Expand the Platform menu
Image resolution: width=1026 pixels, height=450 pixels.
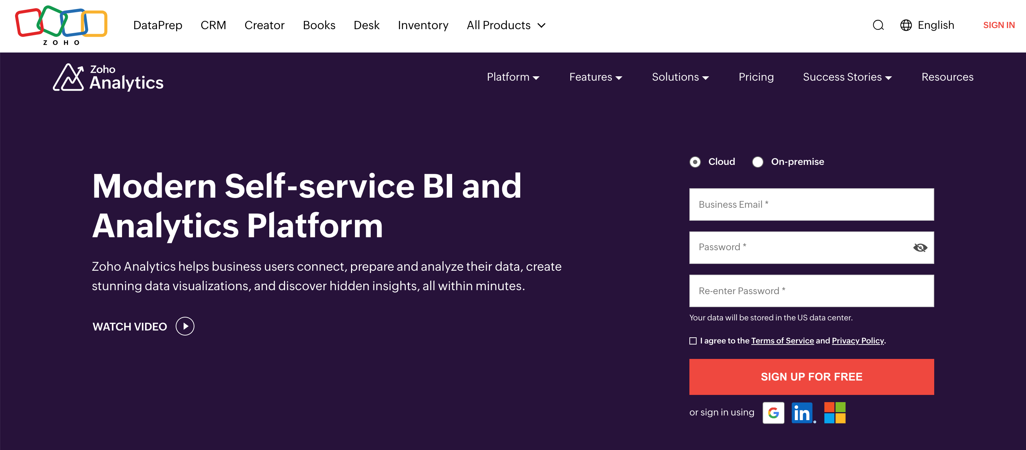coord(513,77)
